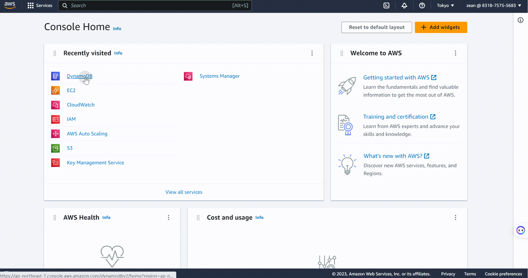Open the help question-mark icon
Screen dimensions: 528x278
click(422, 5)
